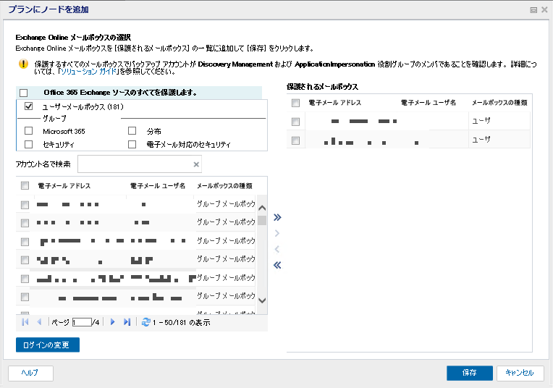Check first row in protected mailboxes list

coord(295,122)
